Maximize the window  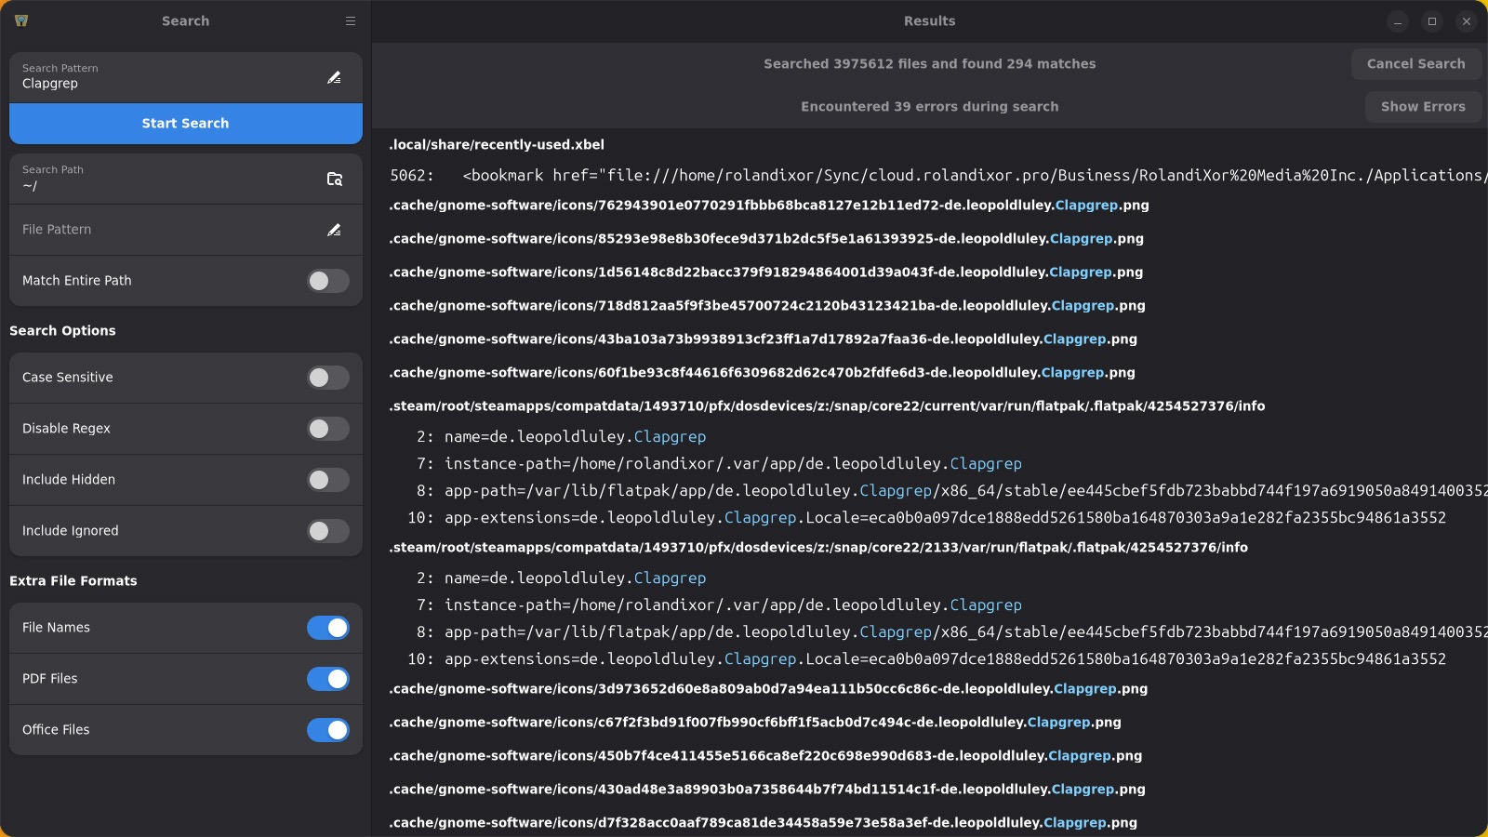pos(1432,21)
